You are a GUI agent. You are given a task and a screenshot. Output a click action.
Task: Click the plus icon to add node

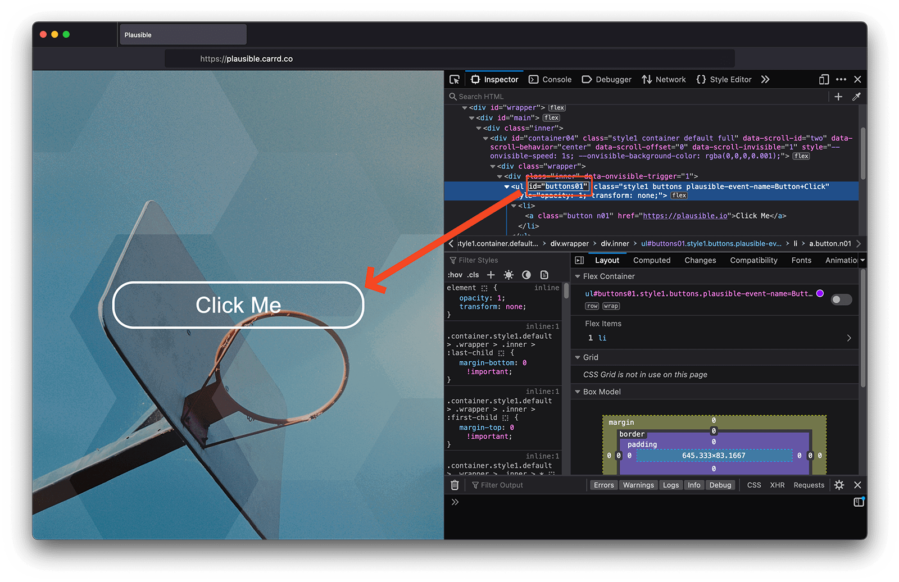838,97
